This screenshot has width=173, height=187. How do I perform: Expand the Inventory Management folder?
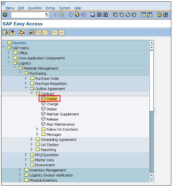[21, 170]
